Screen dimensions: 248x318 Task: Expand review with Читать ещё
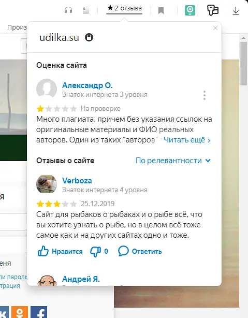click(187, 140)
